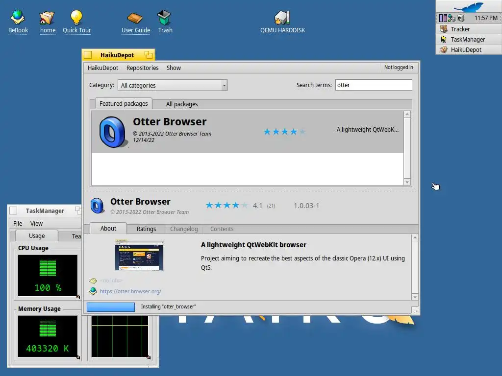Click the package list scroll down arrow
Screen dimensions: 502x376
click(407, 182)
